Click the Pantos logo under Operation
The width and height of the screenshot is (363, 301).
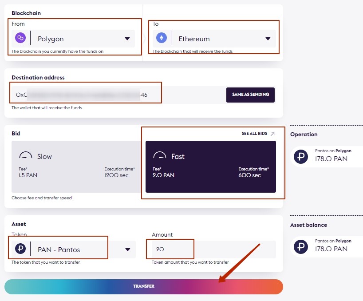301,157
